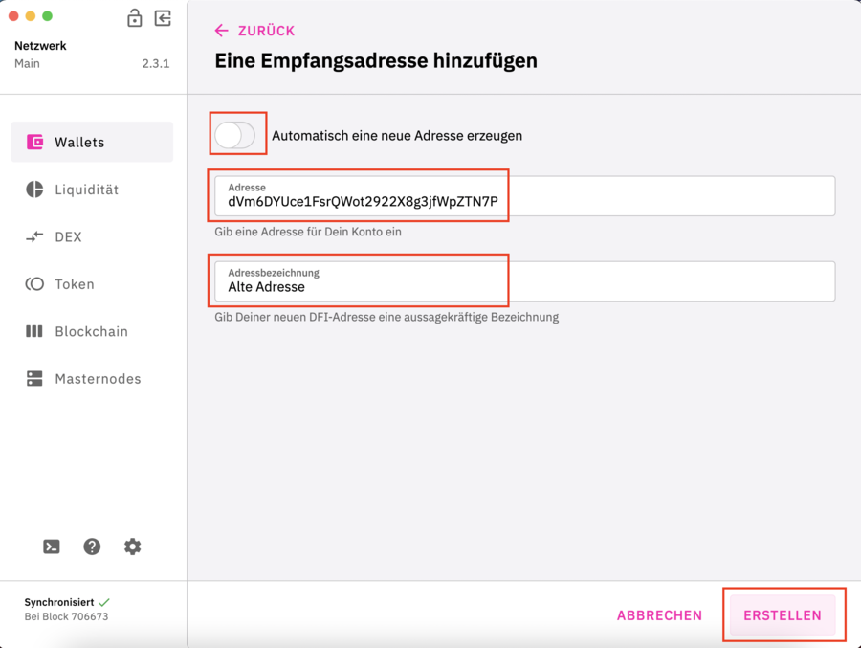Open the help question mark icon
The width and height of the screenshot is (861, 648).
(x=92, y=547)
